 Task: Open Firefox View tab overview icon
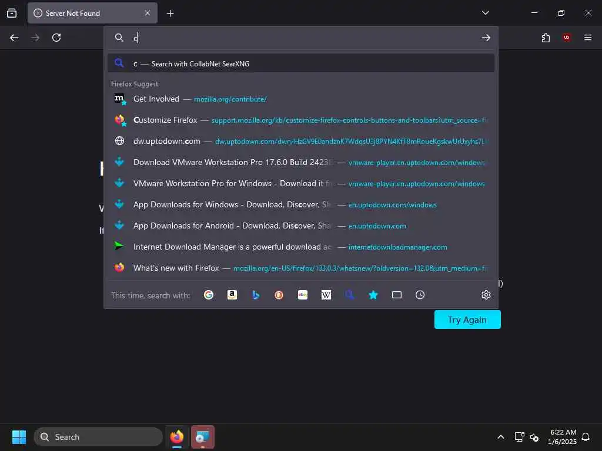tap(12, 13)
